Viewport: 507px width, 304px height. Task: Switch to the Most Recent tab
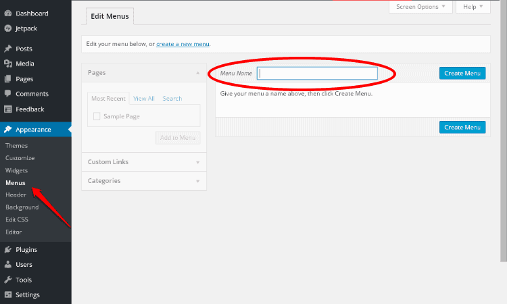(108, 98)
